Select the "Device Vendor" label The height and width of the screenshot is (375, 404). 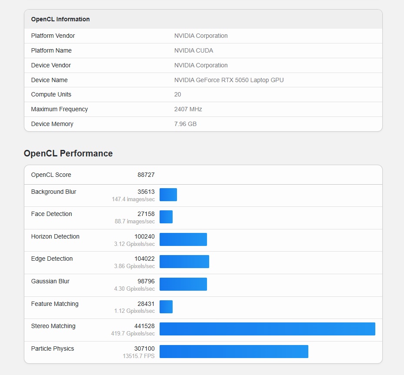pyautogui.click(x=51, y=65)
